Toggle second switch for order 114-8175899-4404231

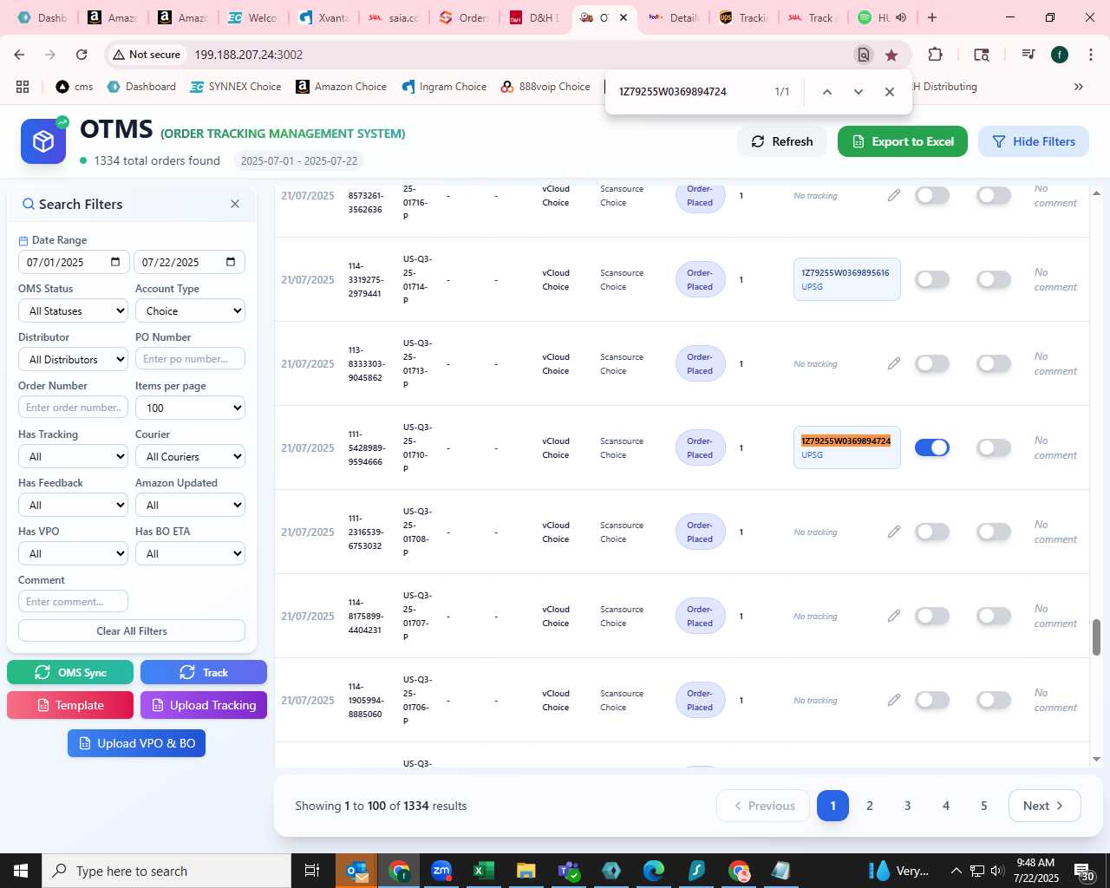click(994, 616)
